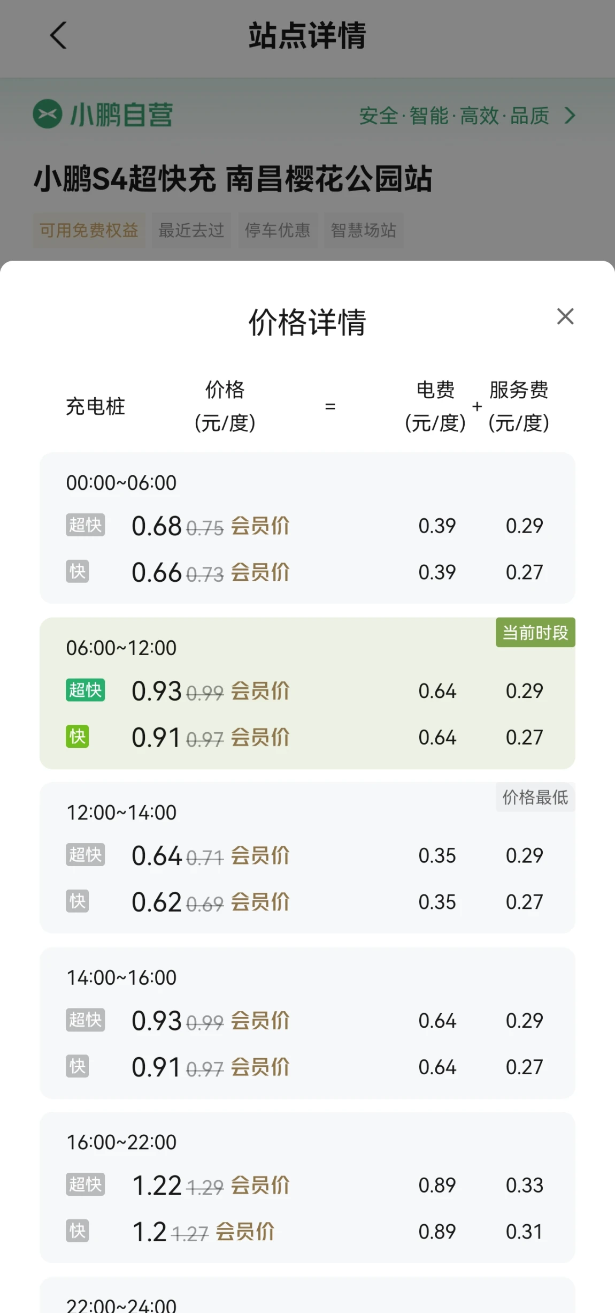Open the 安全·智能·高效·品质 chevron arrow
This screenshot has height=1313, width=615.
570,115
